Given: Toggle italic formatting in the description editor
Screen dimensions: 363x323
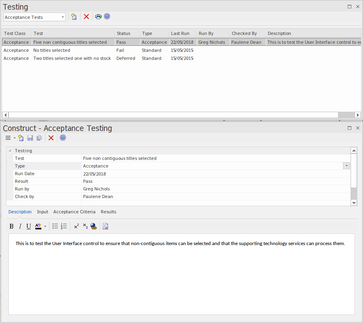Looking at the screenshot, I should click(20, 226).
